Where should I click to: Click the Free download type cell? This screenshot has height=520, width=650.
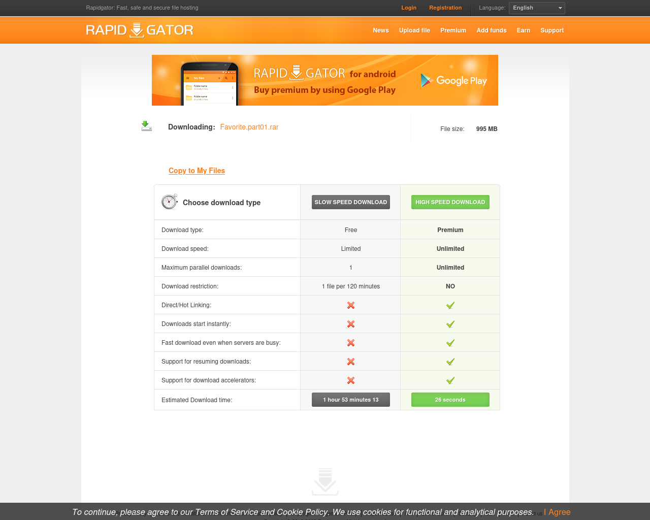tap(351, 230)
